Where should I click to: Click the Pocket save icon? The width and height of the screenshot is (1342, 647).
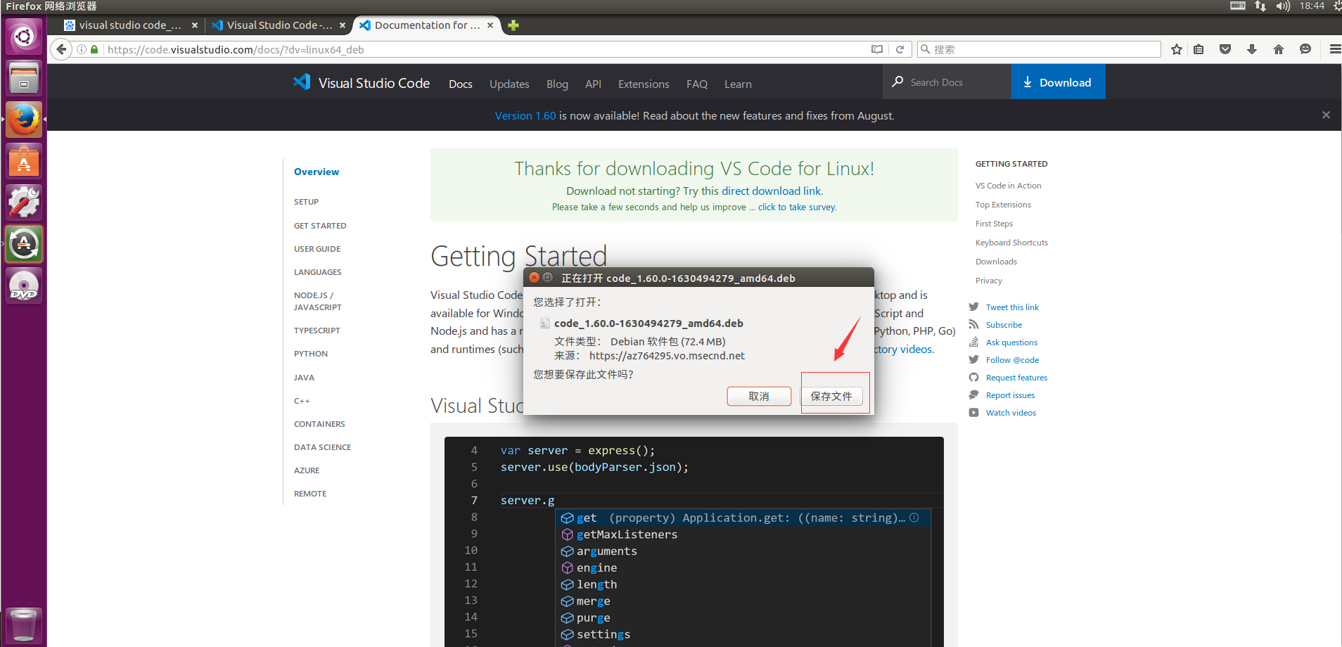coord(1225,49)
